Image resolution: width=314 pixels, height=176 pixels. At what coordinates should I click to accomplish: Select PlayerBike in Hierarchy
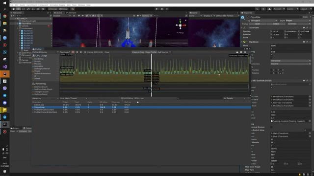26,23
